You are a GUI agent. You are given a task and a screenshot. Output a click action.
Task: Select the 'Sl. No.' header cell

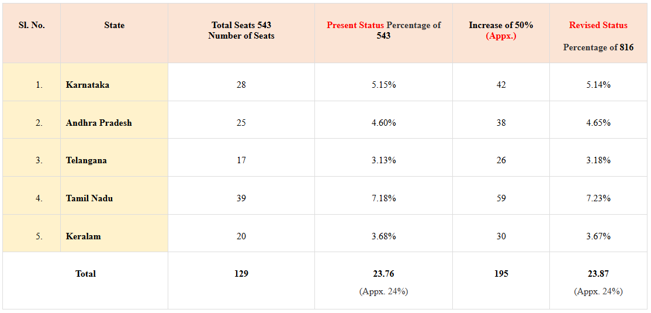[32, 25]
